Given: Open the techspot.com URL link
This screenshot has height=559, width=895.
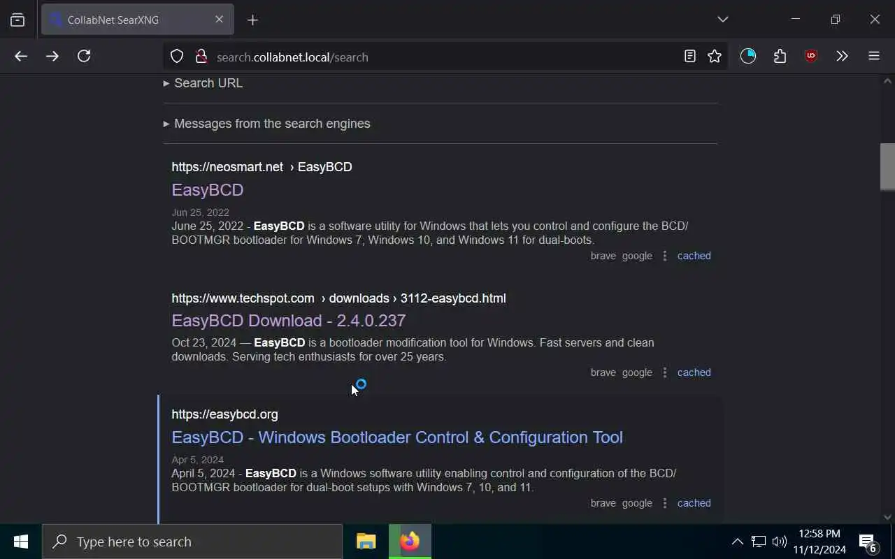Looking at the screenshot, I should (x=338, y=298).
